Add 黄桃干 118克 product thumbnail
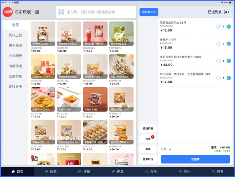Screen dimensions: 235x177 tap(69, 99)
